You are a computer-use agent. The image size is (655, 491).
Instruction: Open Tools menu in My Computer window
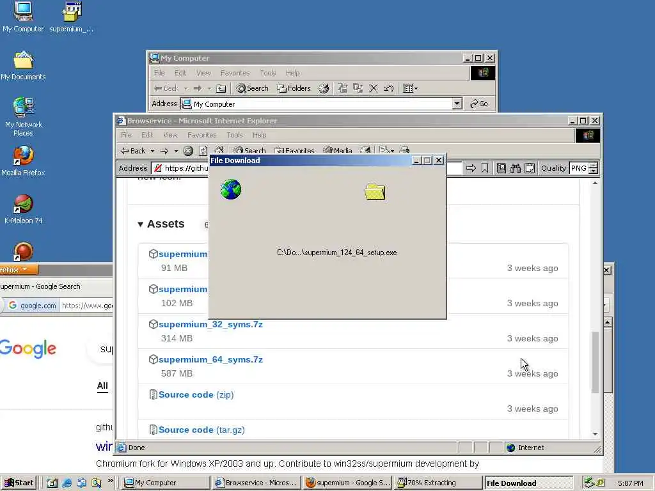(x=268, y=73)
